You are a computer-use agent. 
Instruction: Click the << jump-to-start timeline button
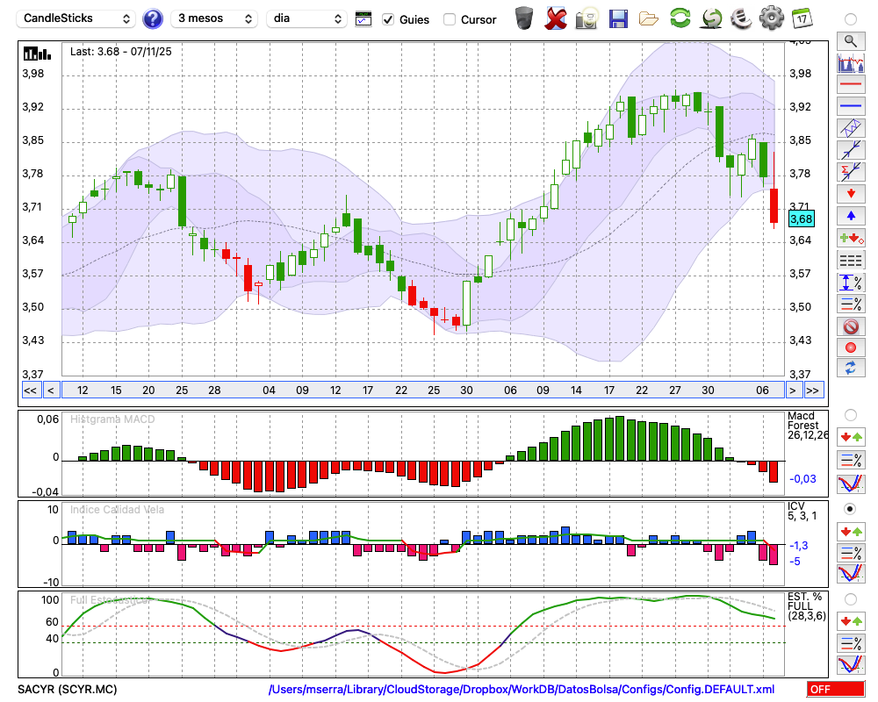coord(30,390)
